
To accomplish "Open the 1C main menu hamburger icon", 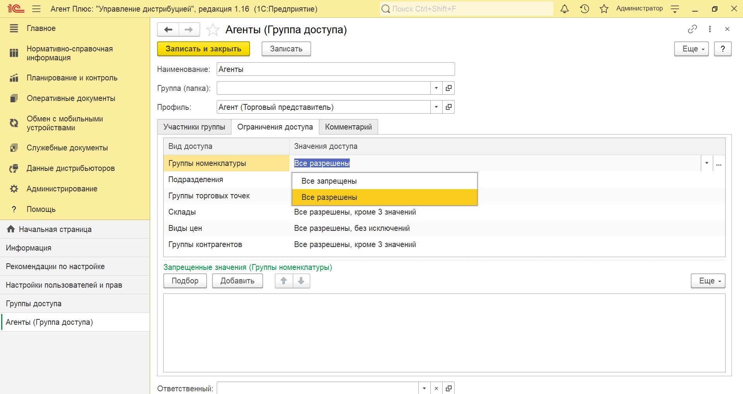I will (x=36, y=9).
